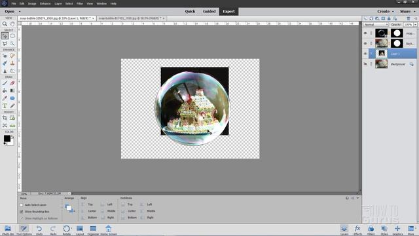This screenshot has width=419, height=236.
Task: Go to the Home Screen
Action: (x=109, y=230)
